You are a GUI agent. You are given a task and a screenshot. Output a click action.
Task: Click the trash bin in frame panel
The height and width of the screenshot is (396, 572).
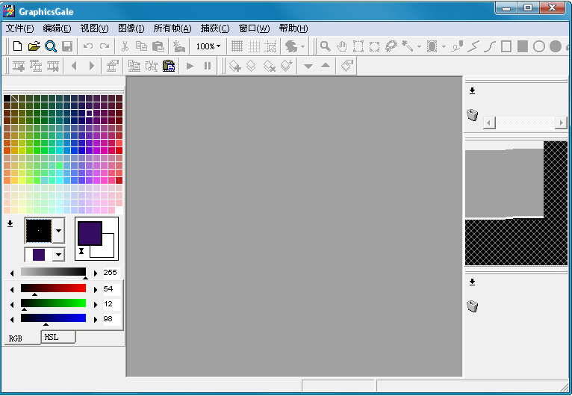[473, 114]
